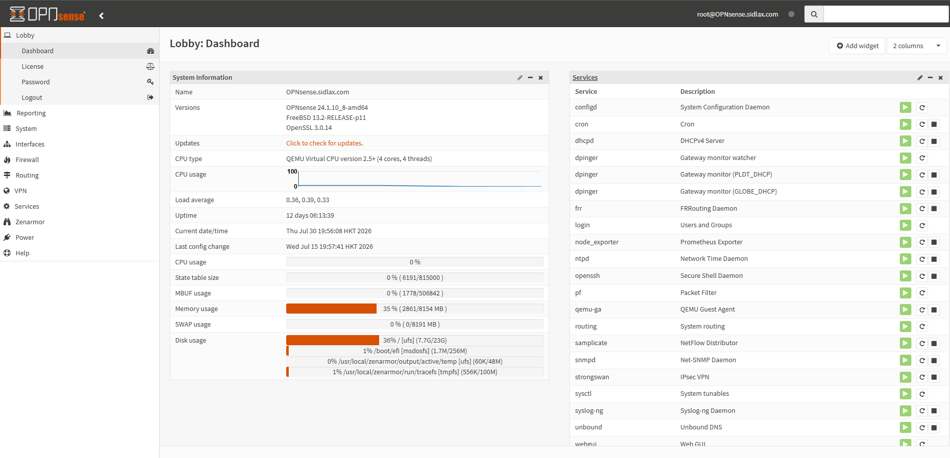Image resolution: width=950 pixels, height=458 pixels.
Task: Open the License menu item
Action: pyautogui.click(x=80, y=66)
